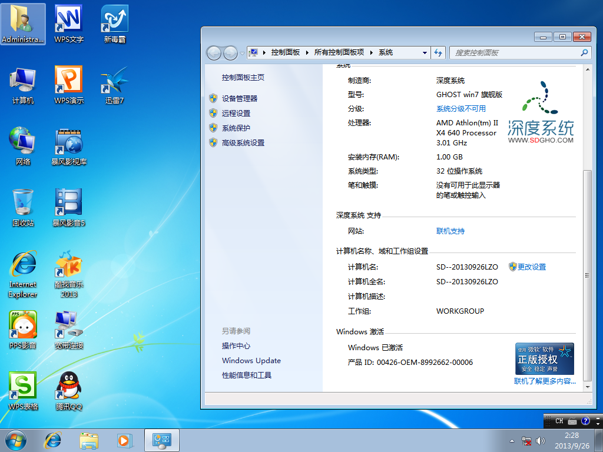Open the address bar history dropdown
The height and width of the screenshot is (452, 603).
click(x=425, y=52)
